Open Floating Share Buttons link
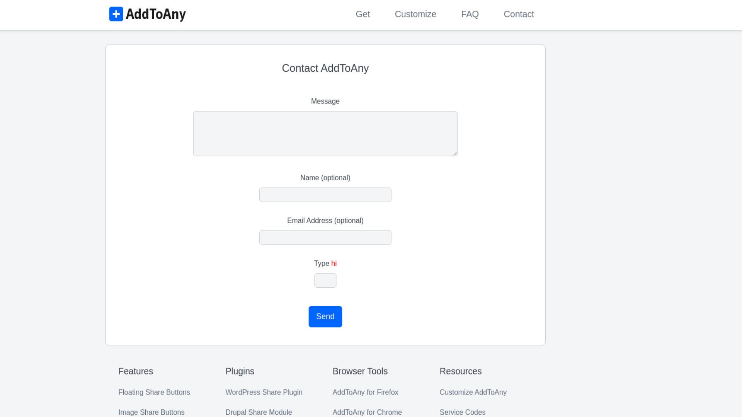The image size is (742, 417). (154, 392)
